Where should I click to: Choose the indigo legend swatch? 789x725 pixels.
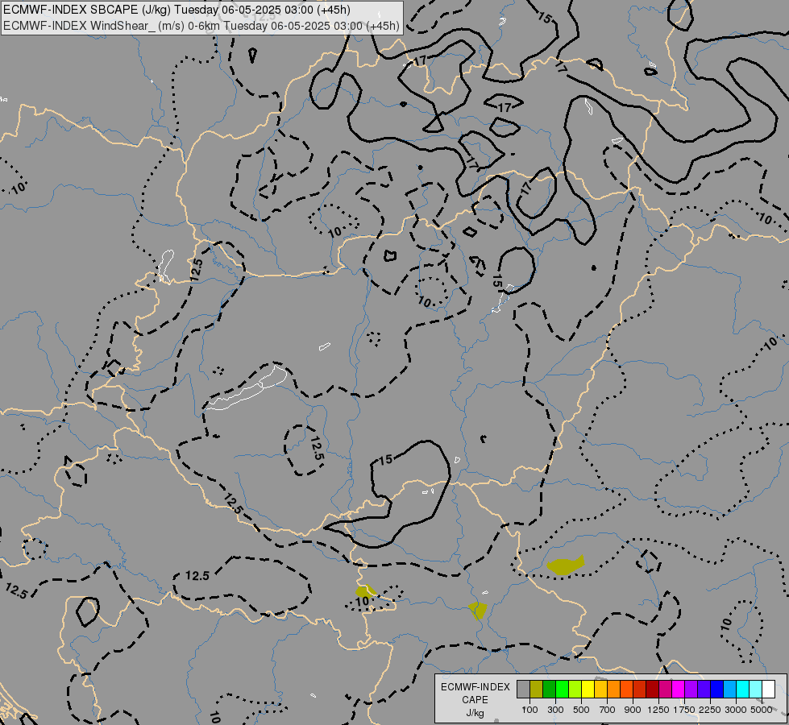click(704, 689)
